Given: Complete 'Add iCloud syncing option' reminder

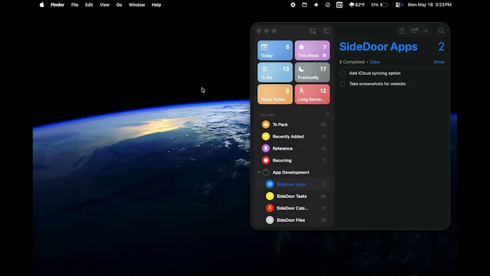Looking at the screenshot, I should point(342,73).
